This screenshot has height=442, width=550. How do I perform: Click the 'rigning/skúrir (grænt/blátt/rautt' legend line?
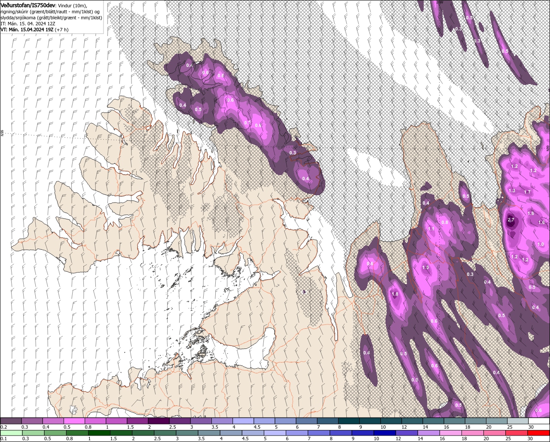click(50, 12)
